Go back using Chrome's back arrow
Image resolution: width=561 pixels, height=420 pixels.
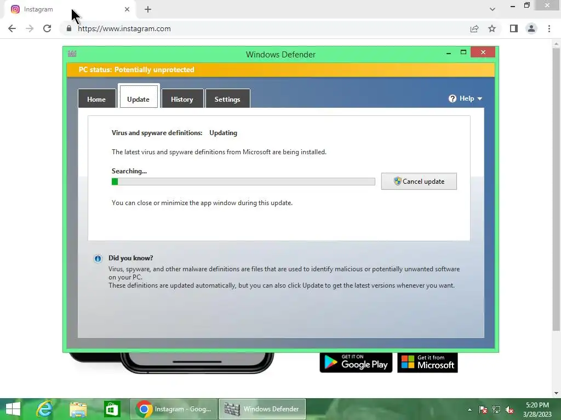(12, 28)
